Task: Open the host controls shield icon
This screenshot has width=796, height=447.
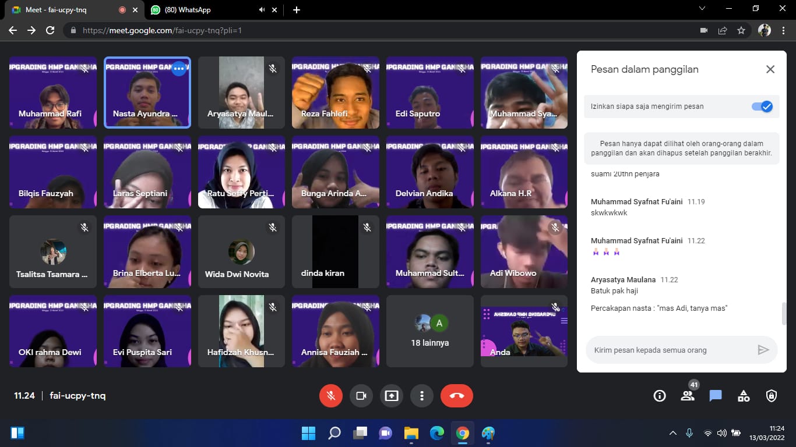Action: (772, 396)
